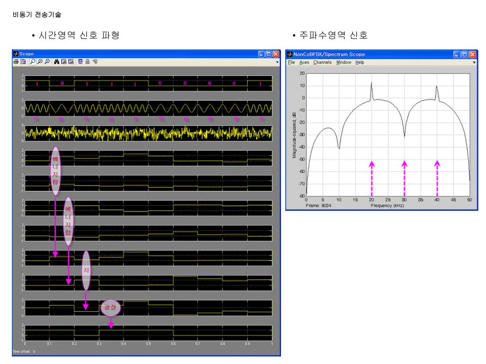Screen dimensions: 486x364
Task: Open Scope Parameters dialog icon
Action: click(23, 62)
